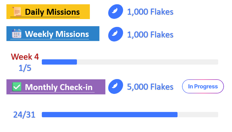Click the 1/5 weekly progress counter
232x132 pixels.
[x=25, y=68]
